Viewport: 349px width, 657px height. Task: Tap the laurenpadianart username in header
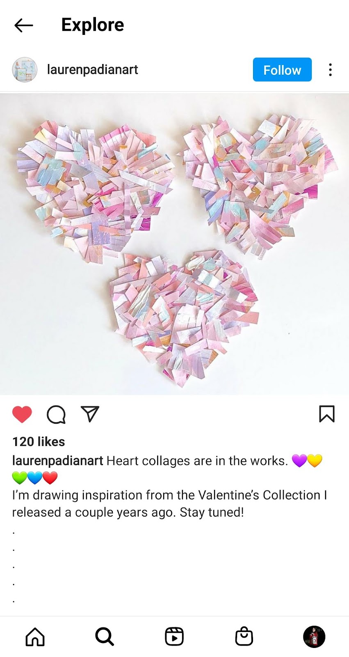coord(92,70)
